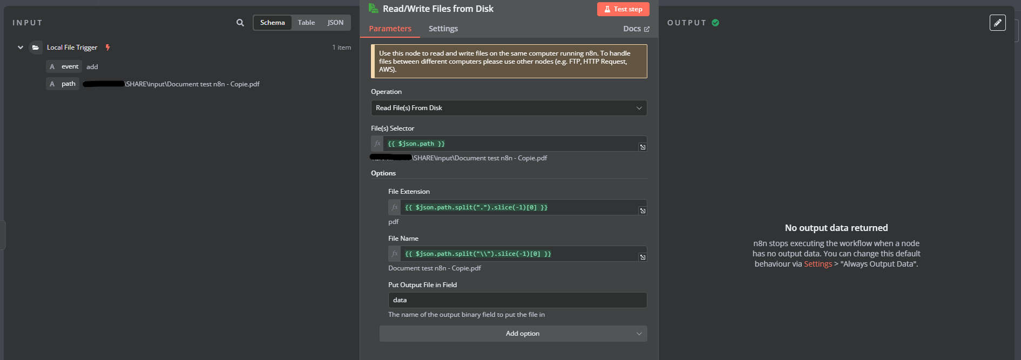
Task: Click the search icon in Input panel
Action: tap(240, 23)
